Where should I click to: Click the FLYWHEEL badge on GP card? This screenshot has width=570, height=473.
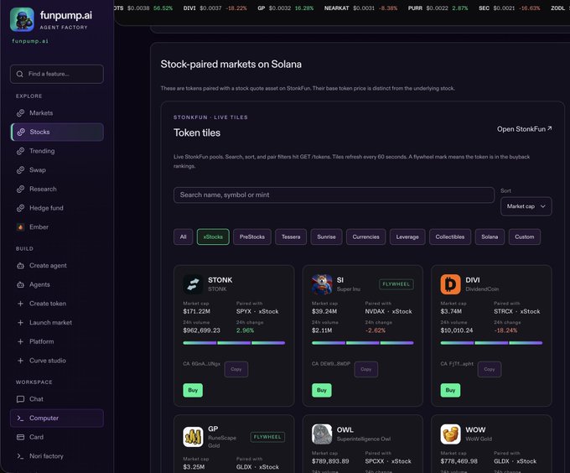click(267, 437)
